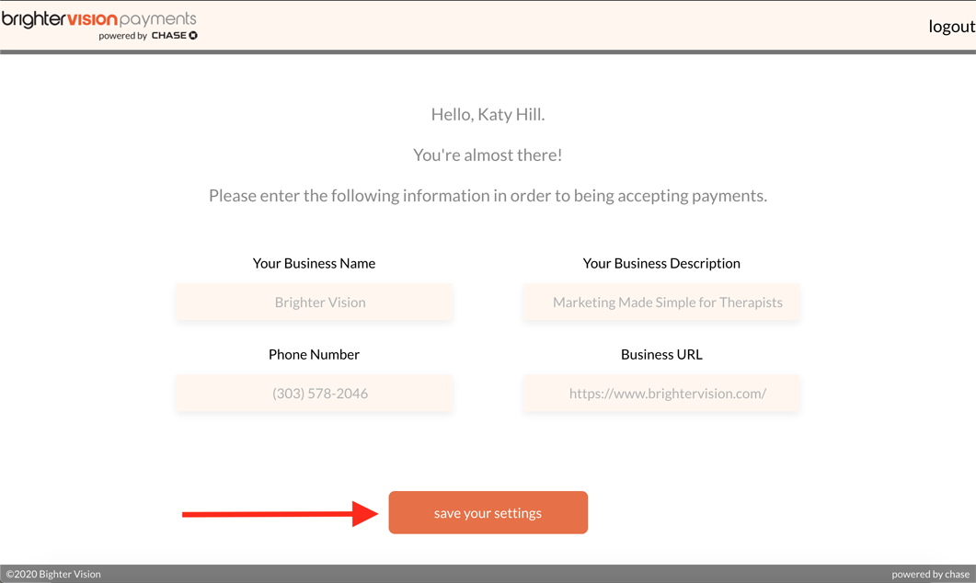
Task: Save your settings with the orange button
Action: point(488,513)
